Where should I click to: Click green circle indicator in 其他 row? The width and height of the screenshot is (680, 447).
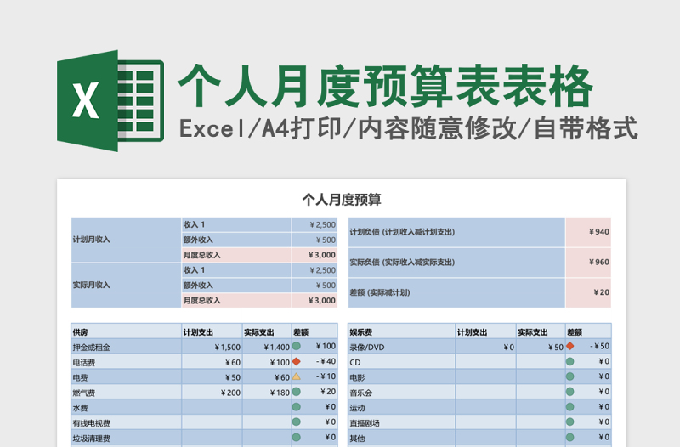[569, 437]
